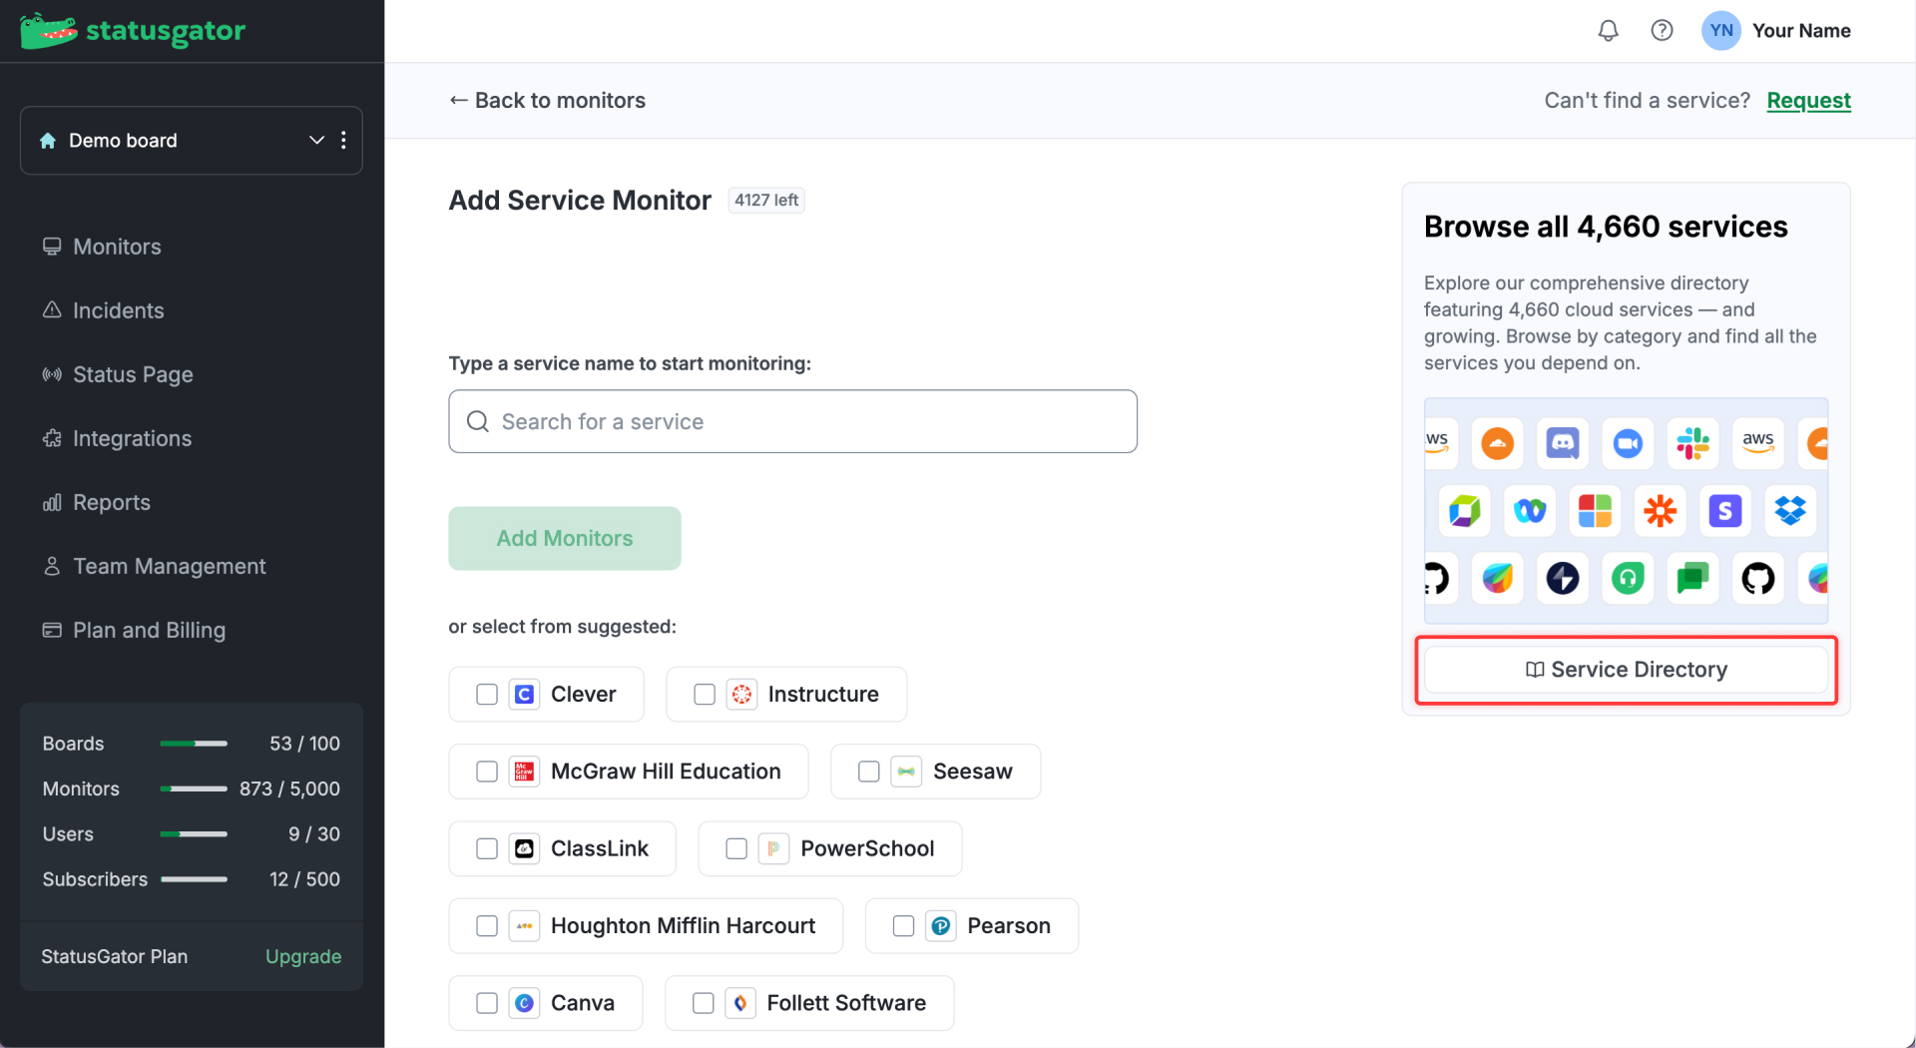Open the help question mark icon

(x=1662, y=31)
